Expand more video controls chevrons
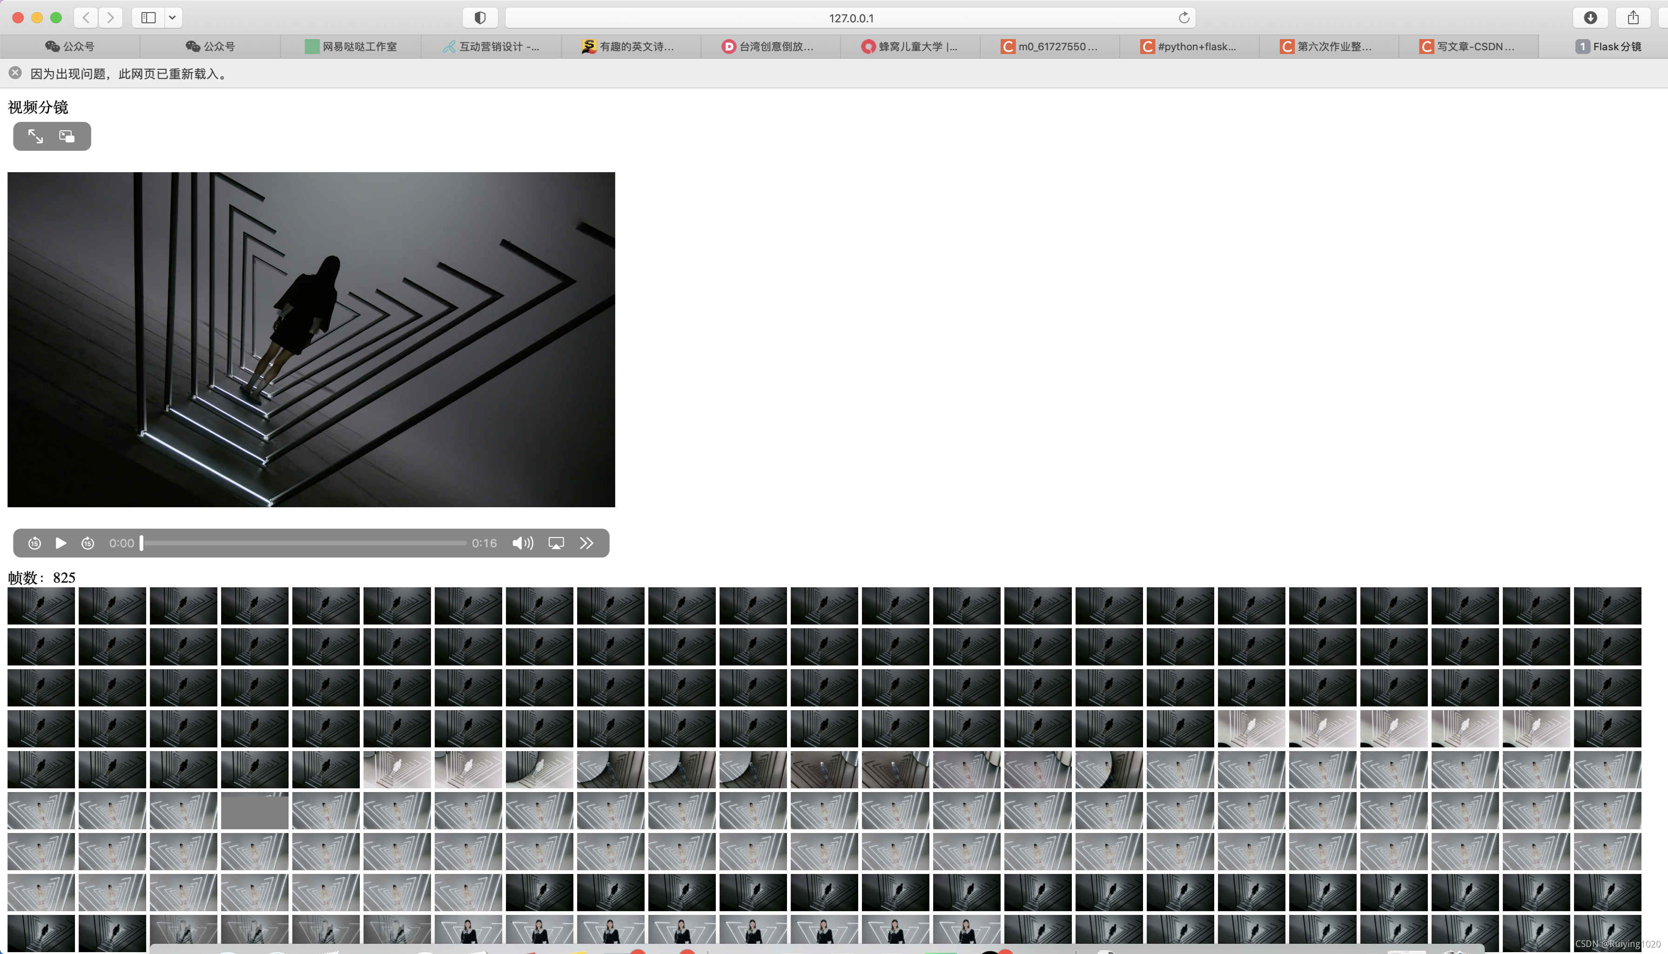 pos(586,543)
